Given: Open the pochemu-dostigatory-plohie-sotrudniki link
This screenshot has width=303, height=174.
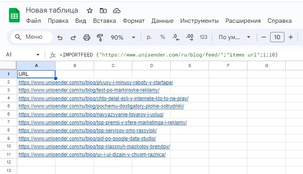Looking at the screenshot, I should tap(101, 106).
